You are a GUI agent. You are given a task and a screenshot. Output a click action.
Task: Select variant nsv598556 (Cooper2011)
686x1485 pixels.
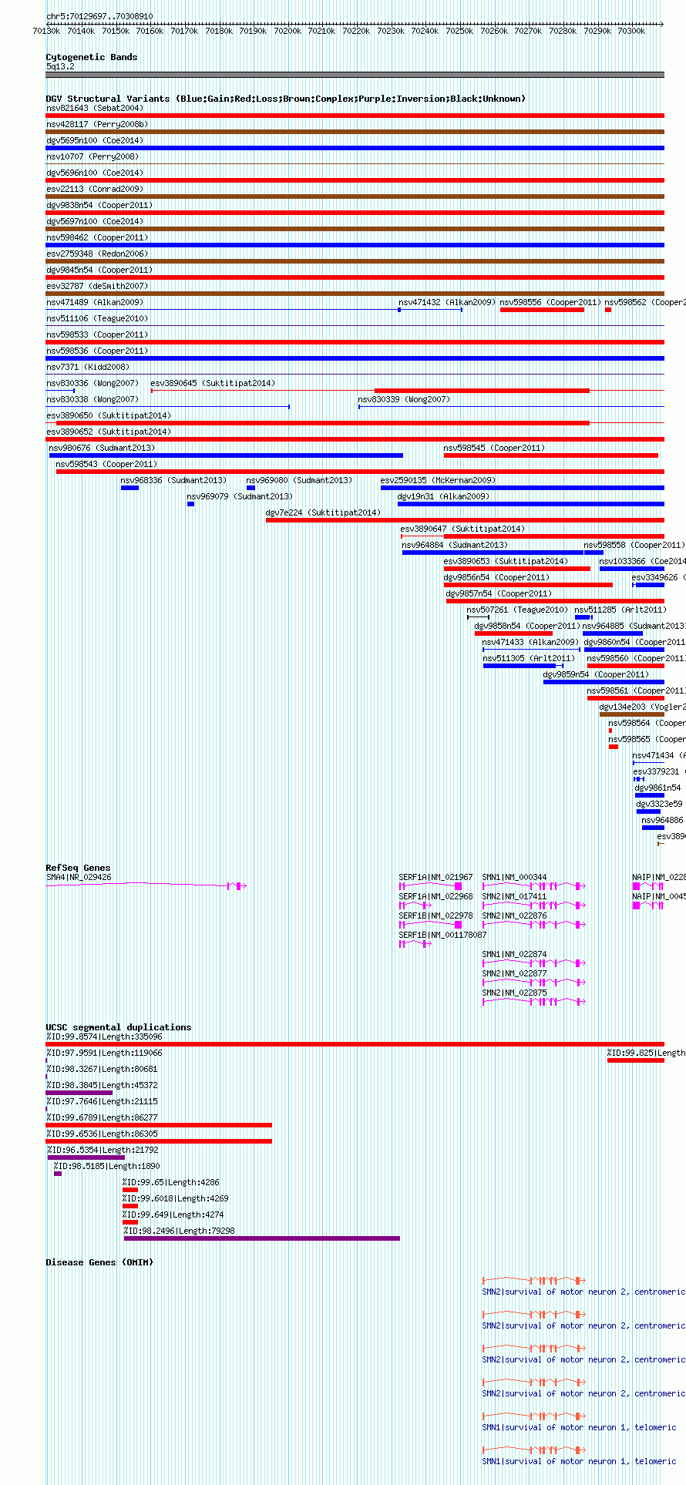[x=550, y=302]
